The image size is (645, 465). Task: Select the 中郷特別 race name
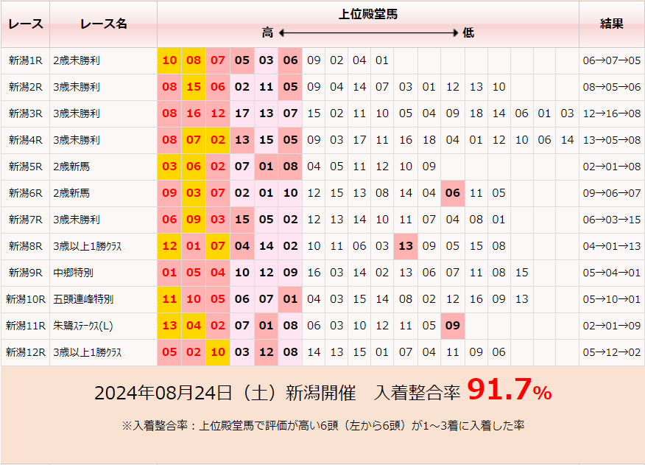click(x=73, y=273)
